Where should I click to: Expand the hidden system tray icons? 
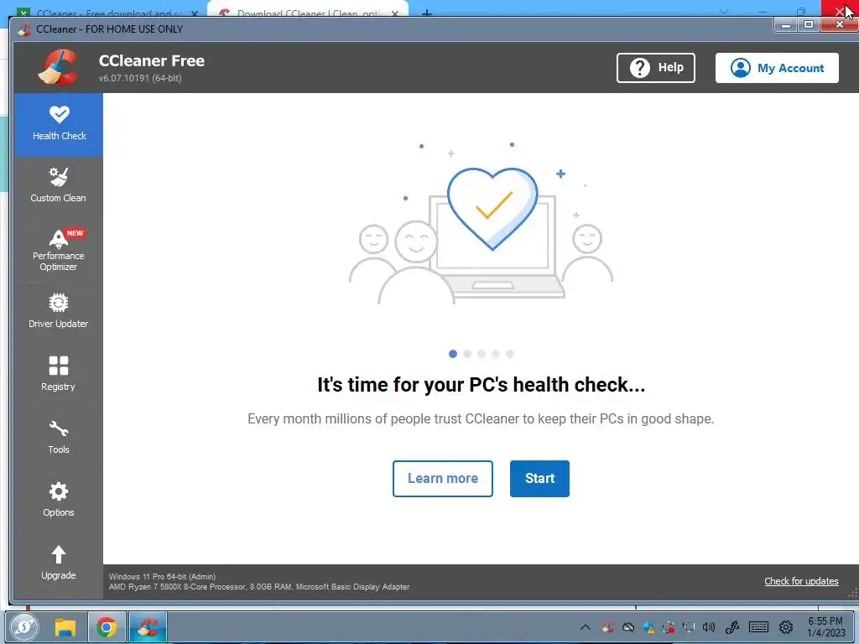585,627
